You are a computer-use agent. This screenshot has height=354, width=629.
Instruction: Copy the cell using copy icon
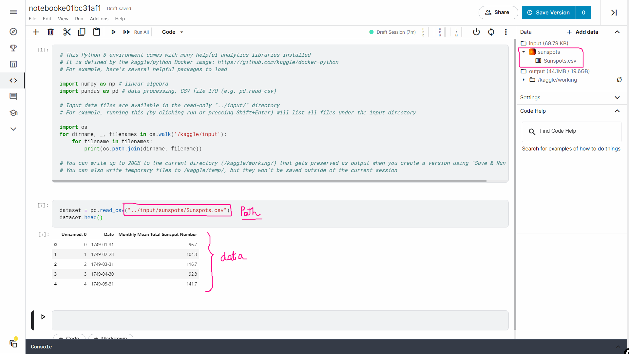[x=82, y=32]
